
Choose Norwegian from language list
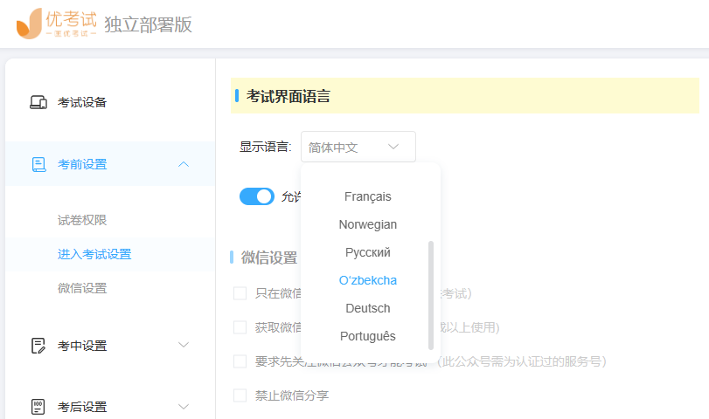(x=367, y=225)
